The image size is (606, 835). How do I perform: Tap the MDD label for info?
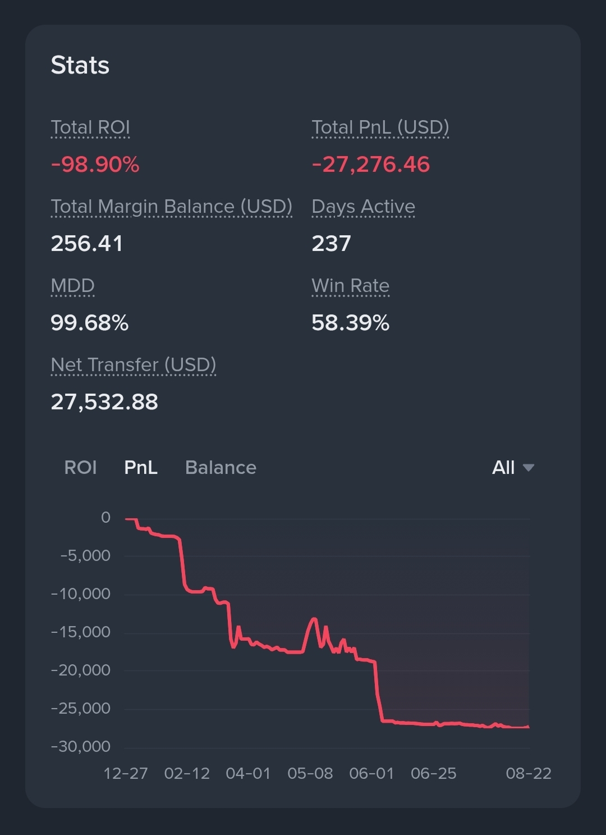click(x=72, y=286)
